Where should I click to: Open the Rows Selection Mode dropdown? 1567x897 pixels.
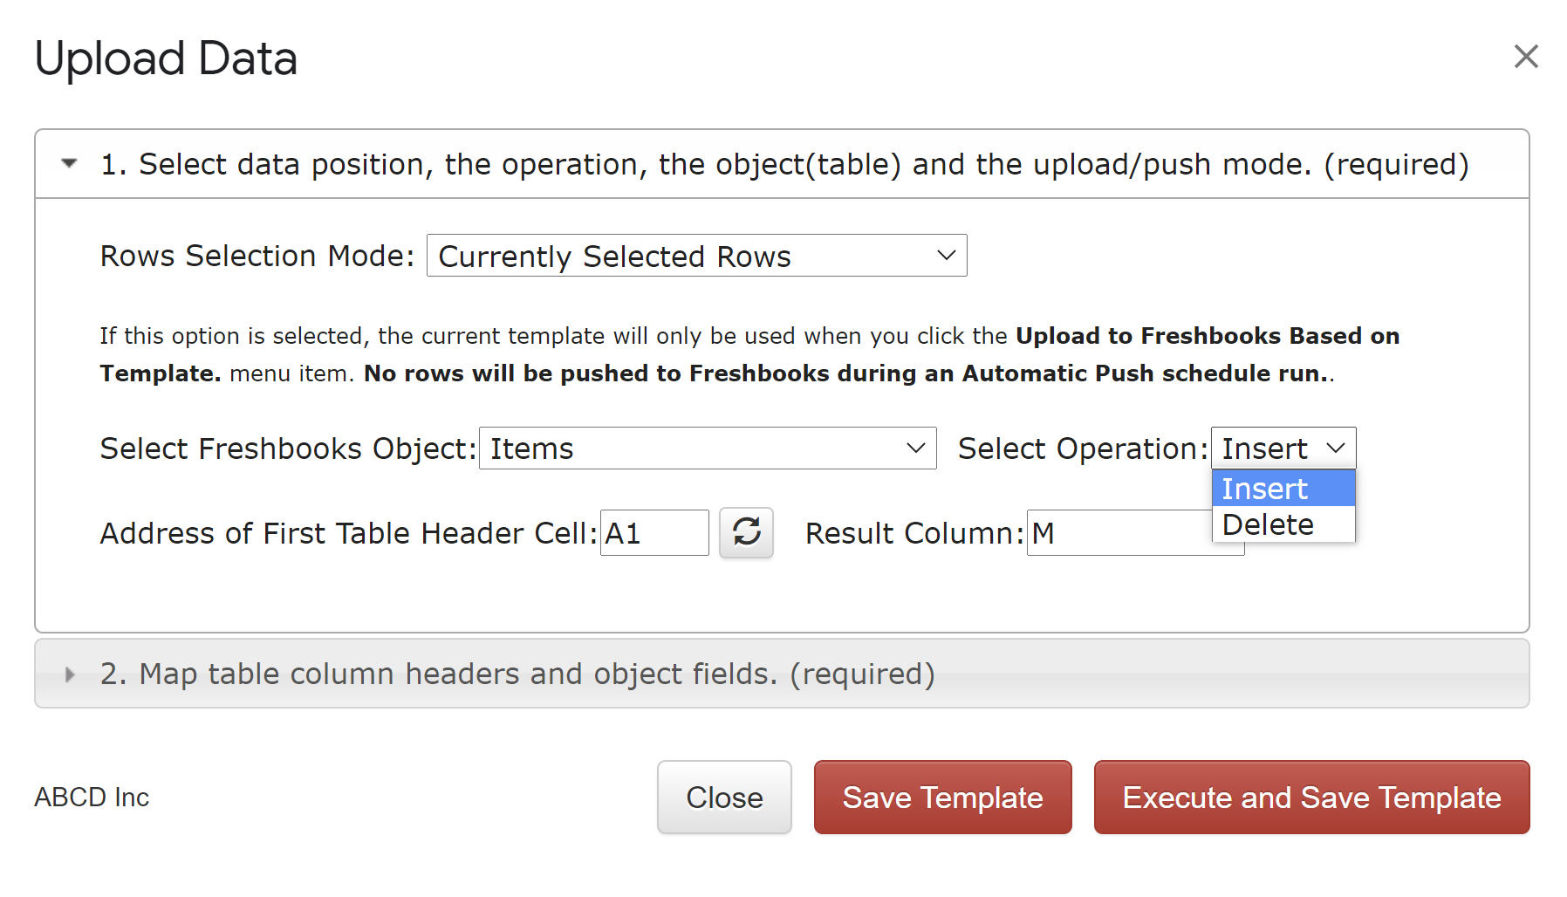click(x=696, y=256)
